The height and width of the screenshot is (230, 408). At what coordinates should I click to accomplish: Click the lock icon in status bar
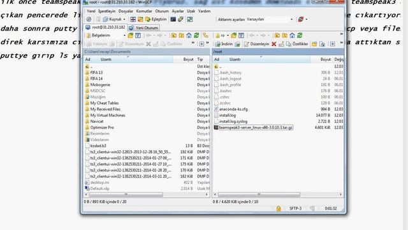pos(279,208)
